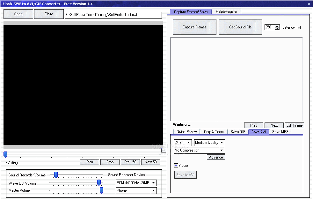Play the SWF movie
Screen dimensions: 313x200
click(90, 162)
